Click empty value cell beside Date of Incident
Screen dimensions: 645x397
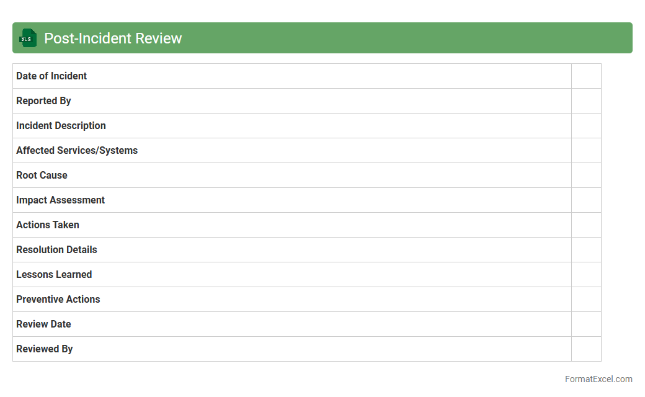(586, 76)
